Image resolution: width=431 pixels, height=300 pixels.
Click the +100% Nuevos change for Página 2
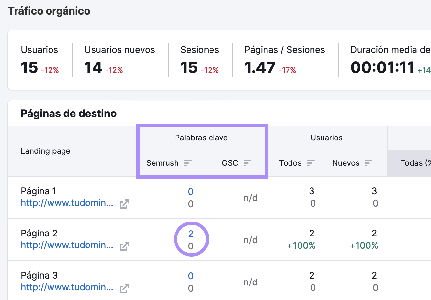(364, 246)
